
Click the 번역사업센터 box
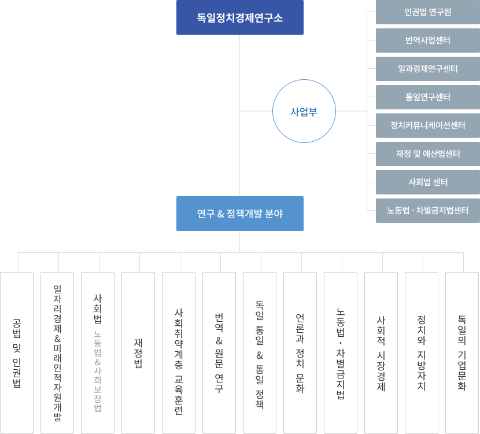[427, 41]
